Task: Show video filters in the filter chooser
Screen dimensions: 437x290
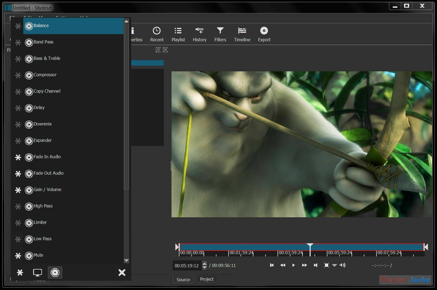Action: pyautogui.click(x=38, y=272)
